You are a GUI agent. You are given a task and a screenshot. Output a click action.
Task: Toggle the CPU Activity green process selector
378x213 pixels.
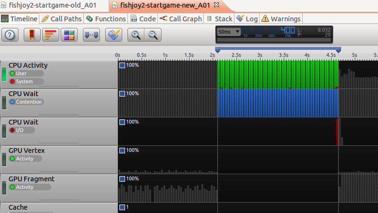[4, 75]
